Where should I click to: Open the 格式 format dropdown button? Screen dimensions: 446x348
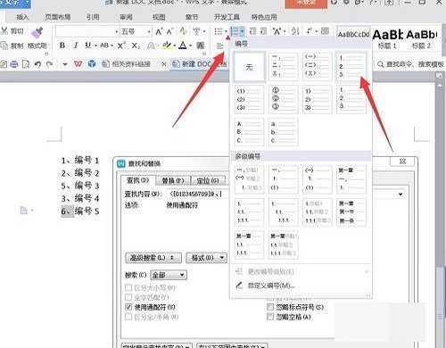pyautogui.click(x=206, y=258)
